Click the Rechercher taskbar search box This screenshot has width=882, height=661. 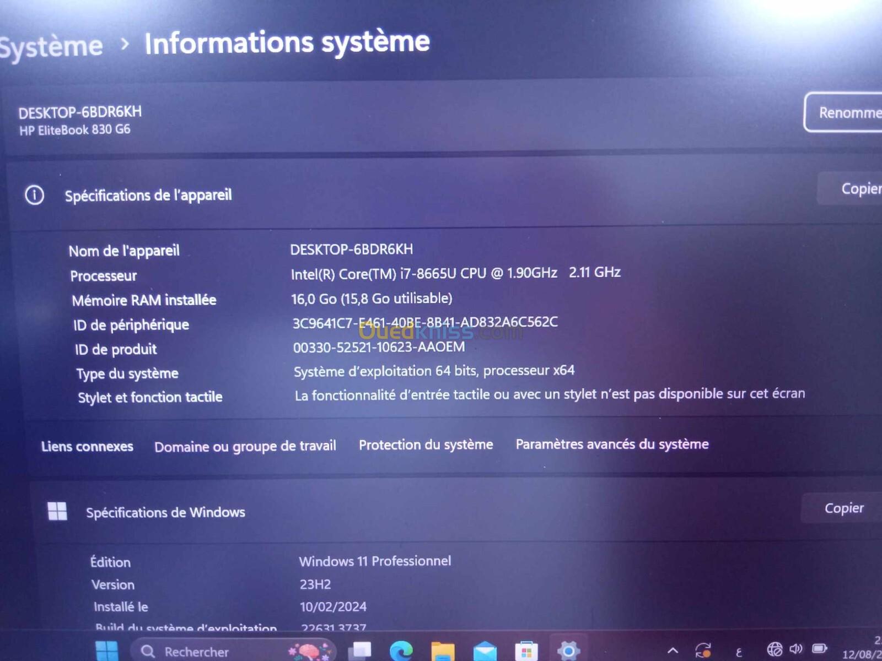[x=233, y=651]
